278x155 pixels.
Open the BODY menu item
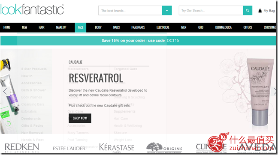click(x=98, y=27)
